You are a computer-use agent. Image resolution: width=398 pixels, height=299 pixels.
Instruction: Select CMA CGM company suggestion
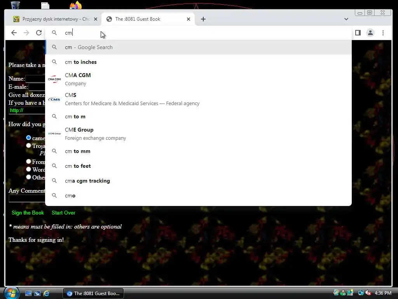199,79
